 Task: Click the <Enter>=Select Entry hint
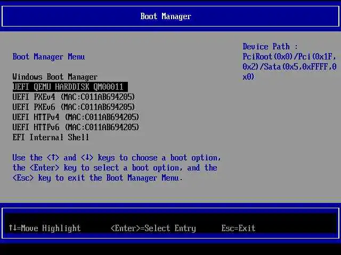click(153, 228)
